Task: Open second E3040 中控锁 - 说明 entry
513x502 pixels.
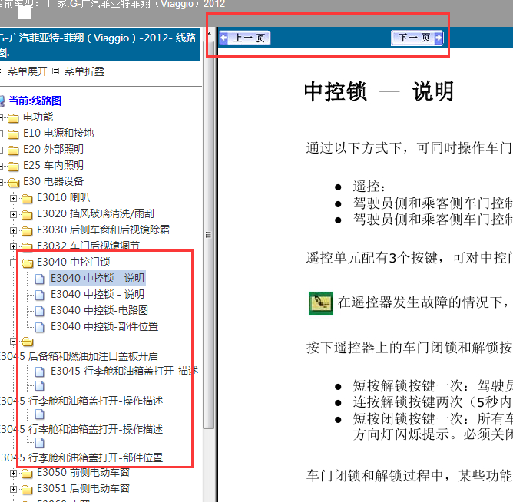Action: 98,294
